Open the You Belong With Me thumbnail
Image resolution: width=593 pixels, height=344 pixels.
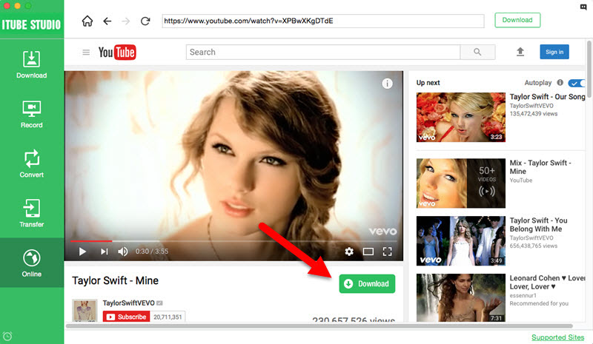tap(460, 241)
